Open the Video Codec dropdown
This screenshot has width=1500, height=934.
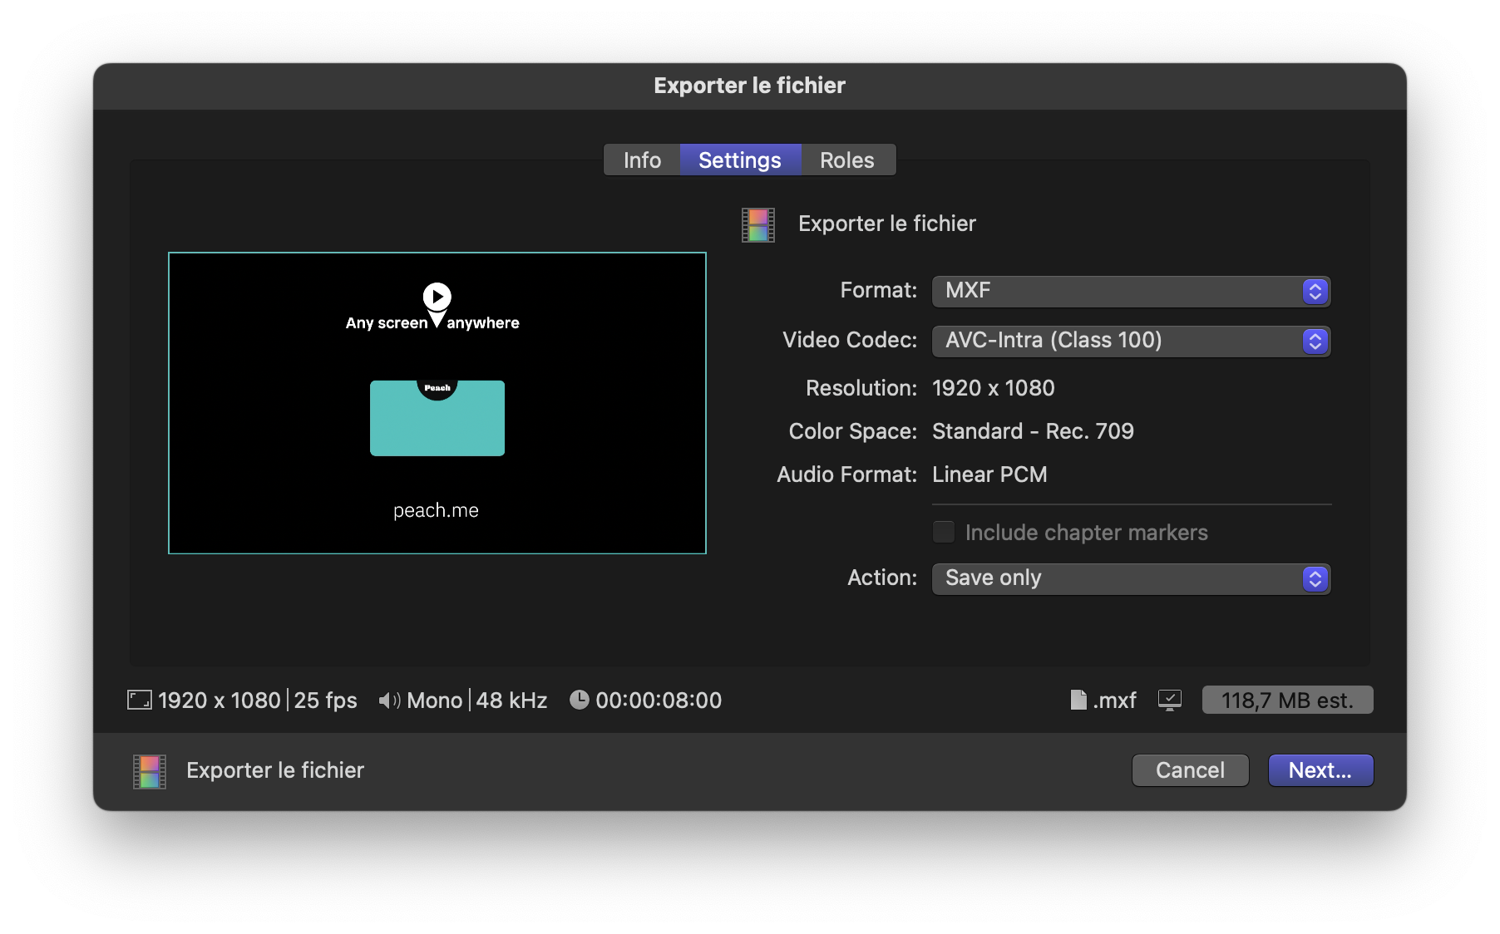[1131, 341]
